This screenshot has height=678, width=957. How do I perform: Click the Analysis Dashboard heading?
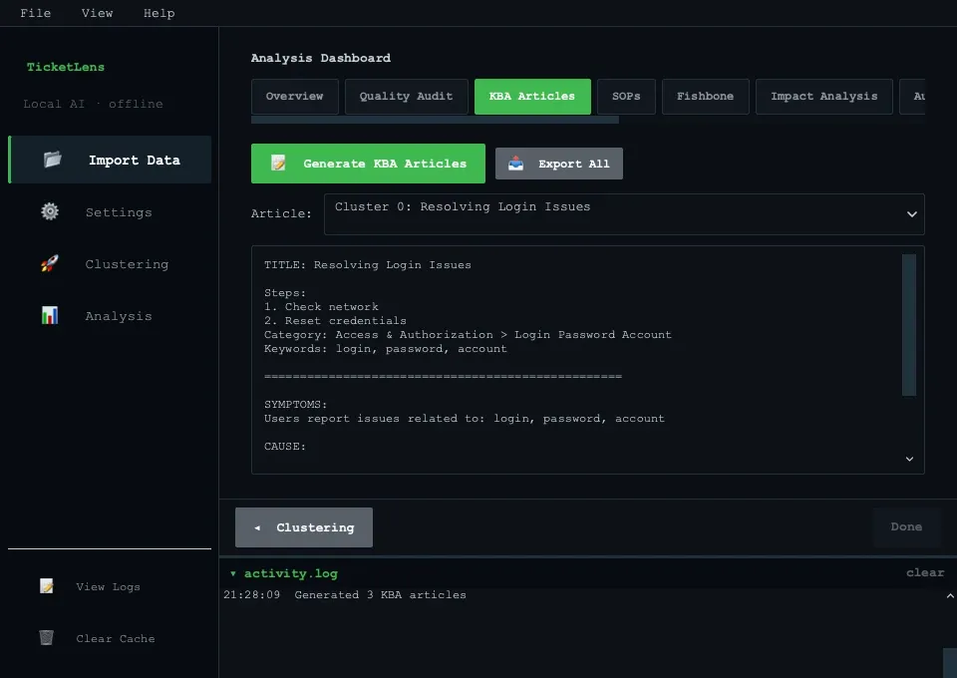click(x=320, y=58)
